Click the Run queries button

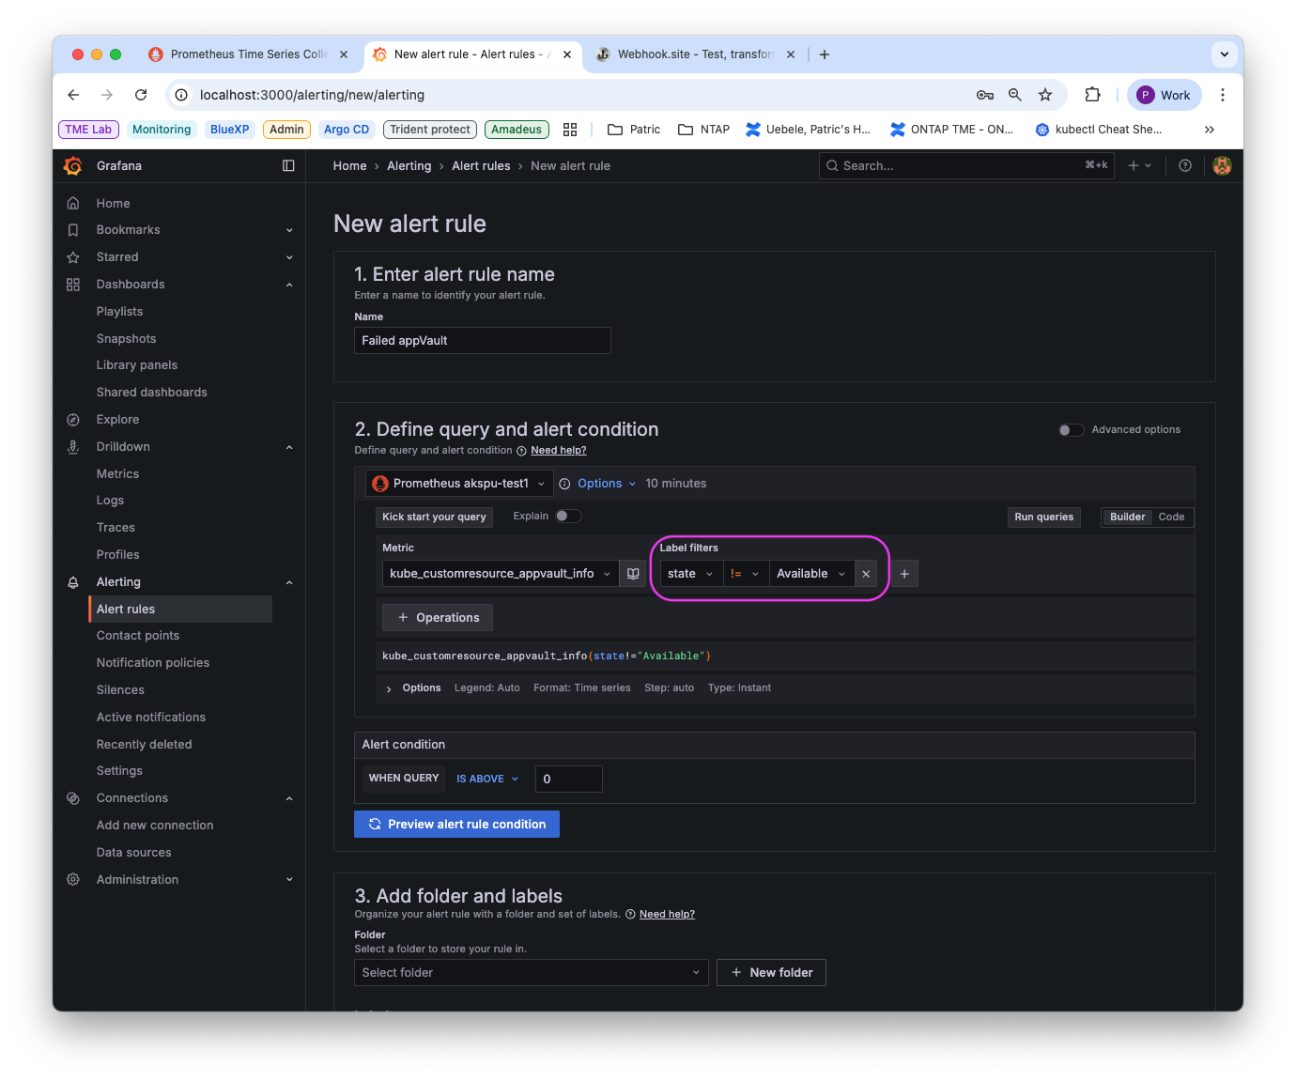(1043, 517)
